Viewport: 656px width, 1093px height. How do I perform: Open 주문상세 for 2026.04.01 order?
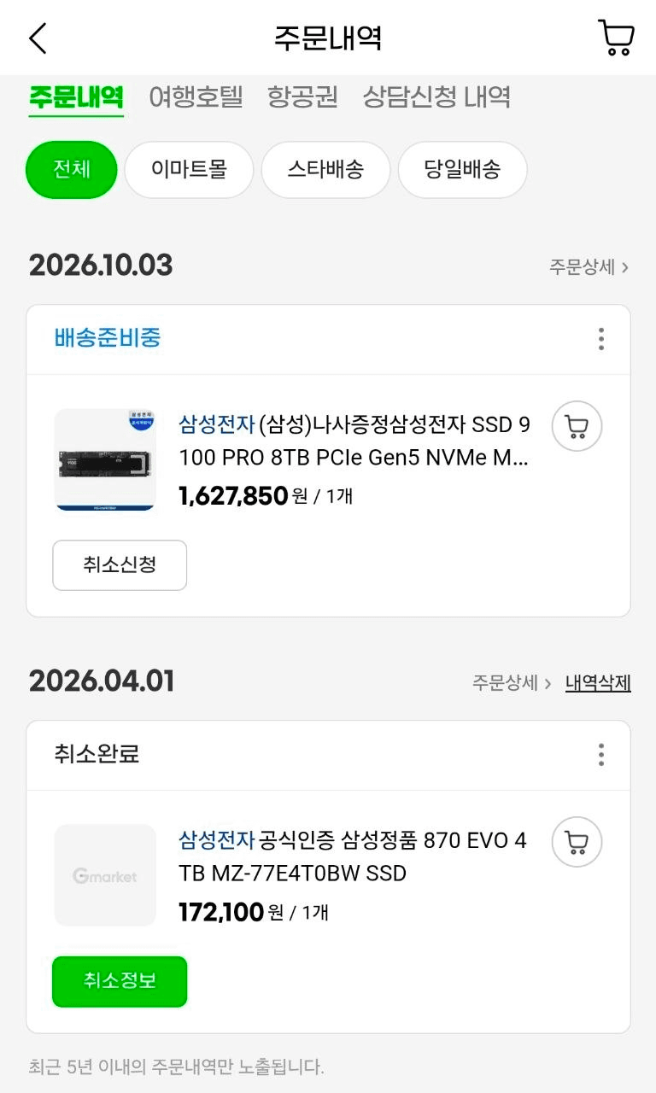(x=512, y=683)
